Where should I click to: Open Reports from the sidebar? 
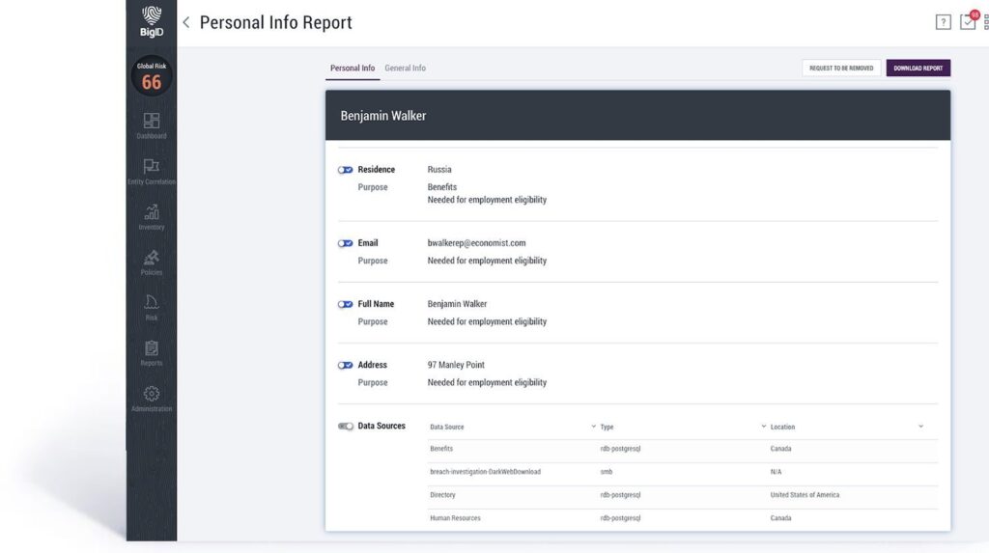pos(152,349)
